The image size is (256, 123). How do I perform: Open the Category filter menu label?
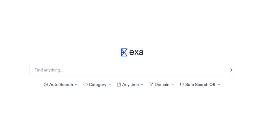(x=98, y=84)
